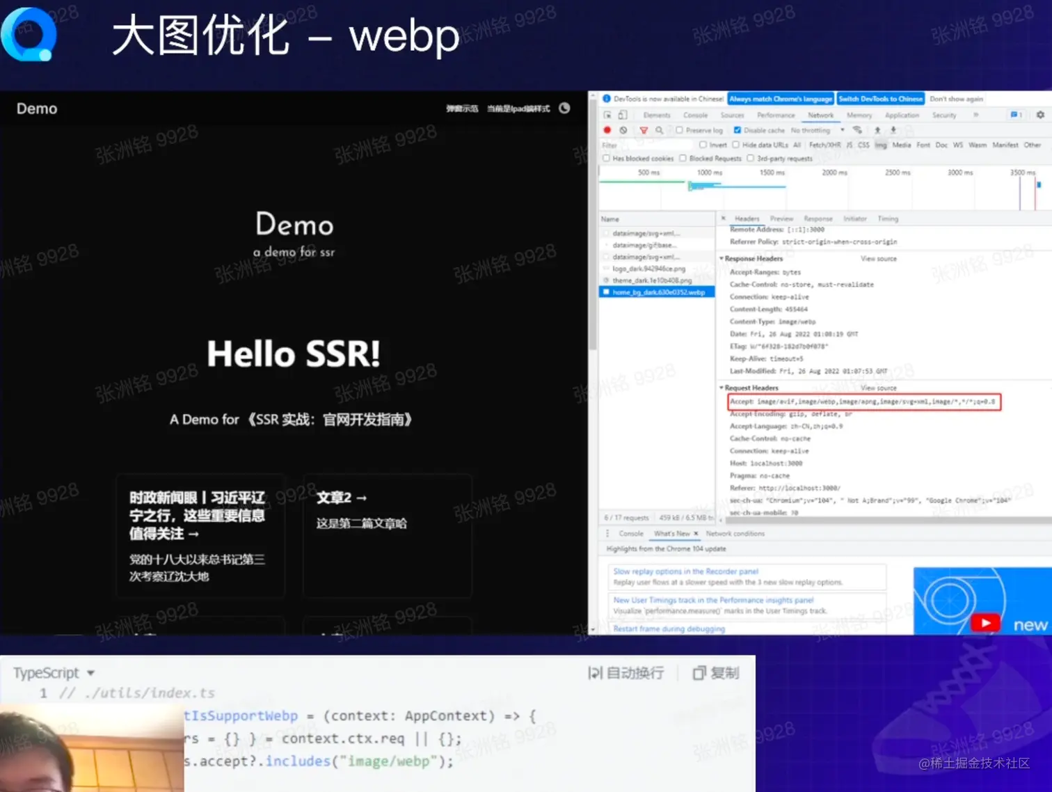Screen dimensions: 1052x792
Task: Switch to the Response tab of the request
Action: pyautogui.click(x=818, y=219)
